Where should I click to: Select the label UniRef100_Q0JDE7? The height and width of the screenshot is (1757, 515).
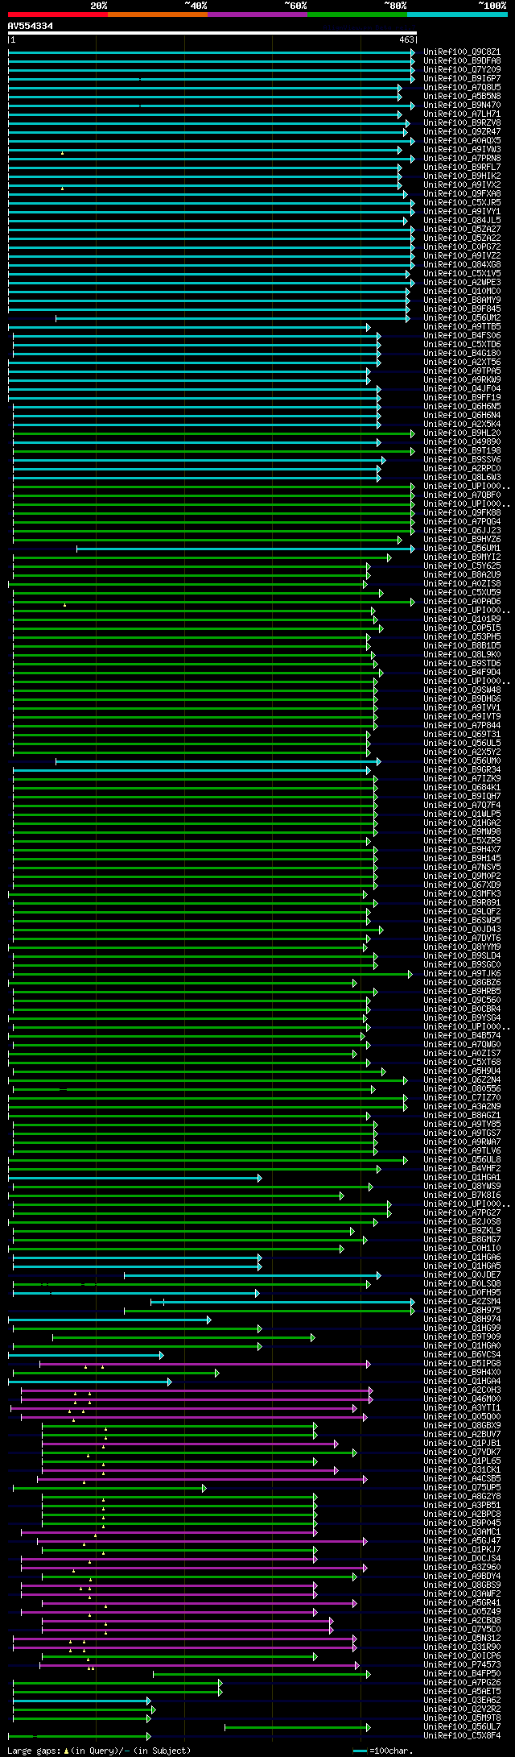[462, 1275]
